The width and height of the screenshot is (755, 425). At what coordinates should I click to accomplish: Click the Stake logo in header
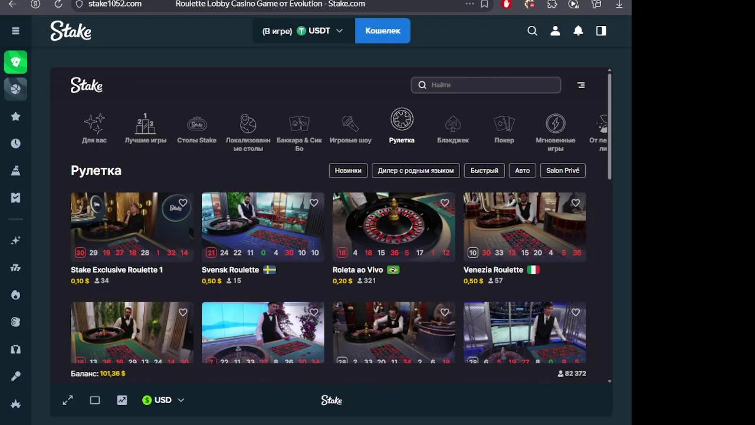click(71, 31)
